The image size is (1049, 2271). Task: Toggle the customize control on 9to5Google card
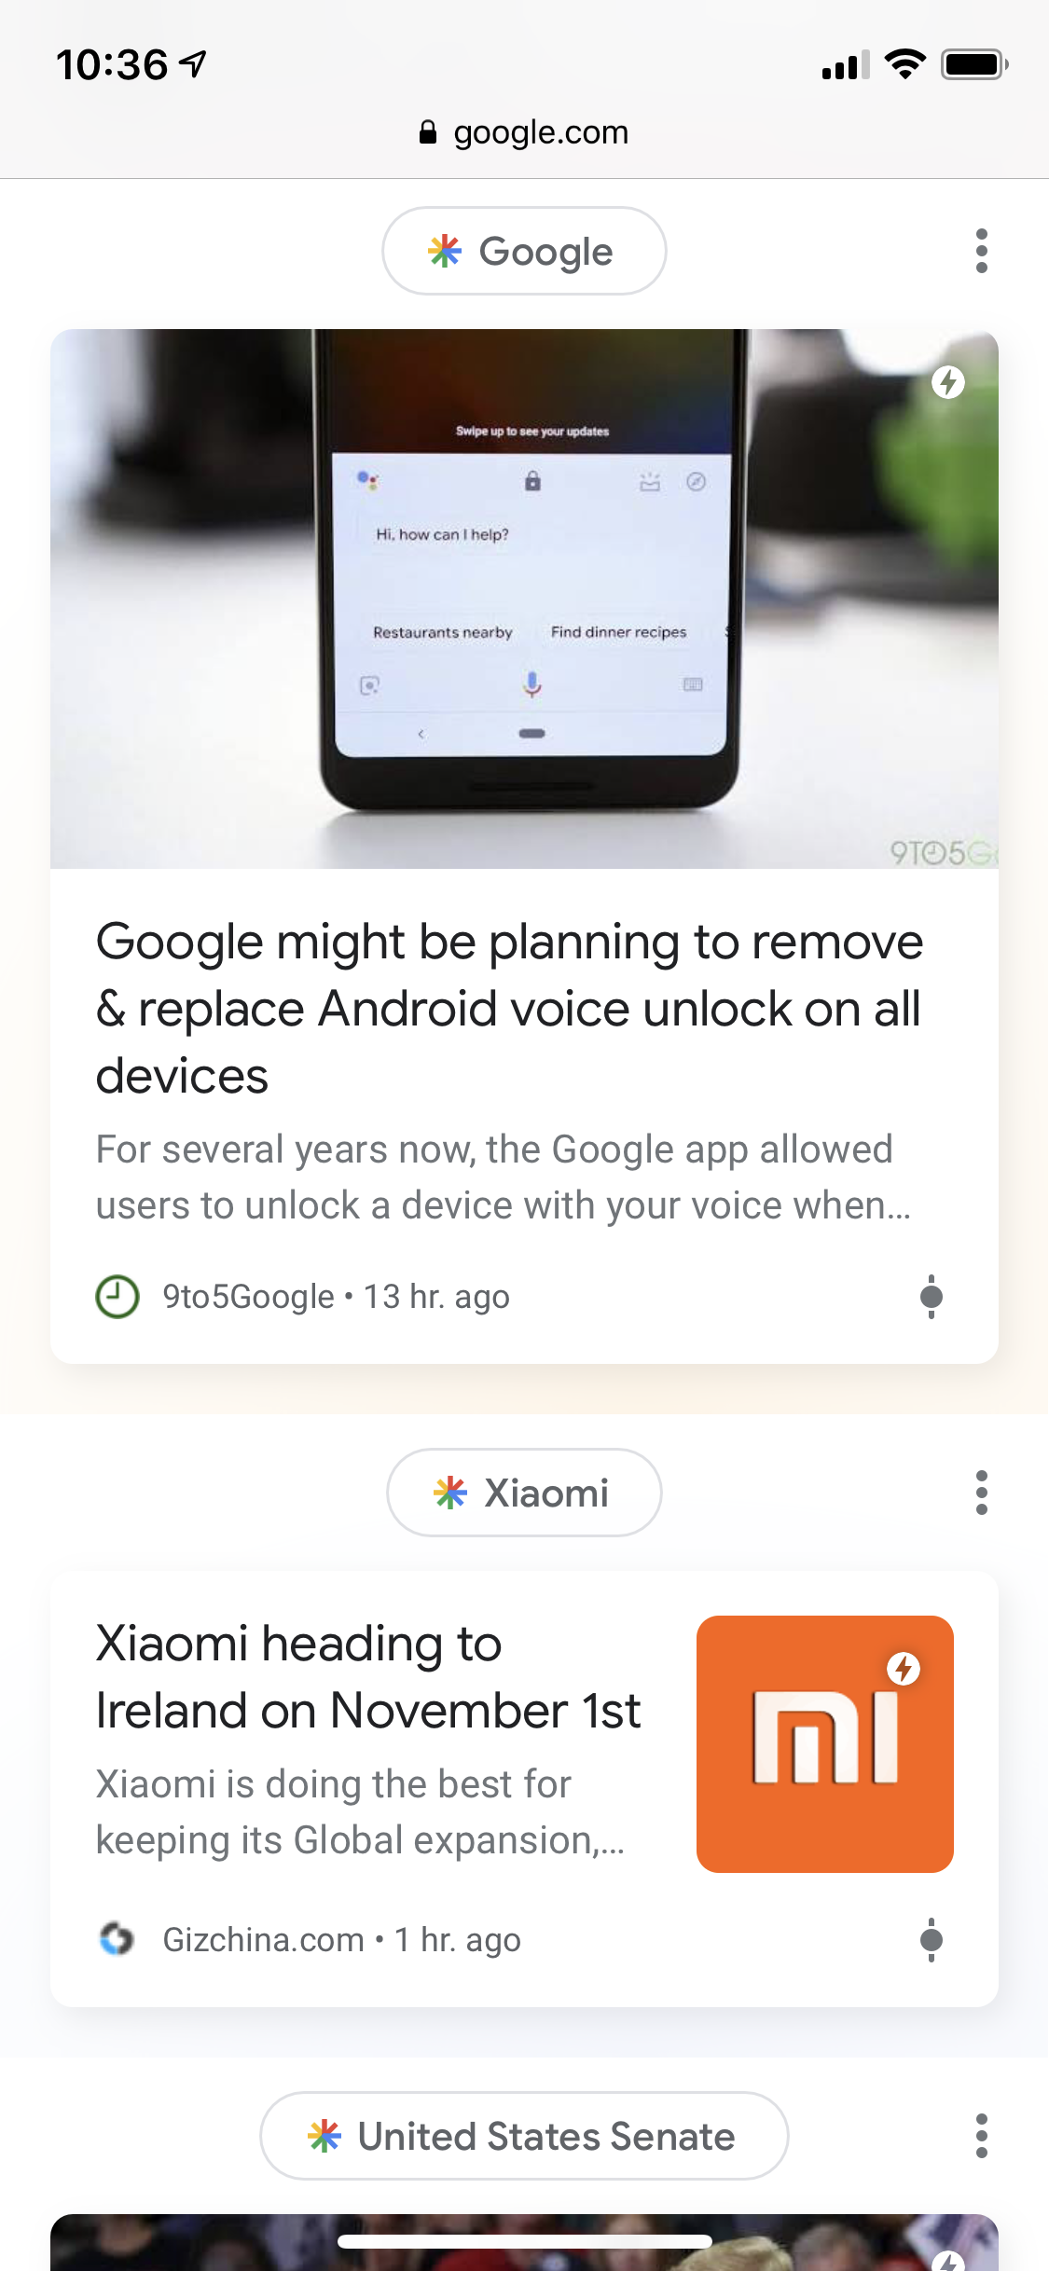click(x=931, y=1297)
